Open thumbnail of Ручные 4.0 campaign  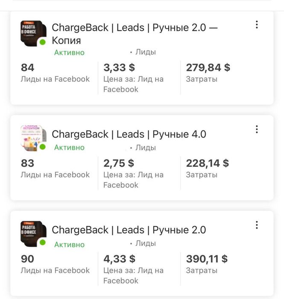pos(32,137)
